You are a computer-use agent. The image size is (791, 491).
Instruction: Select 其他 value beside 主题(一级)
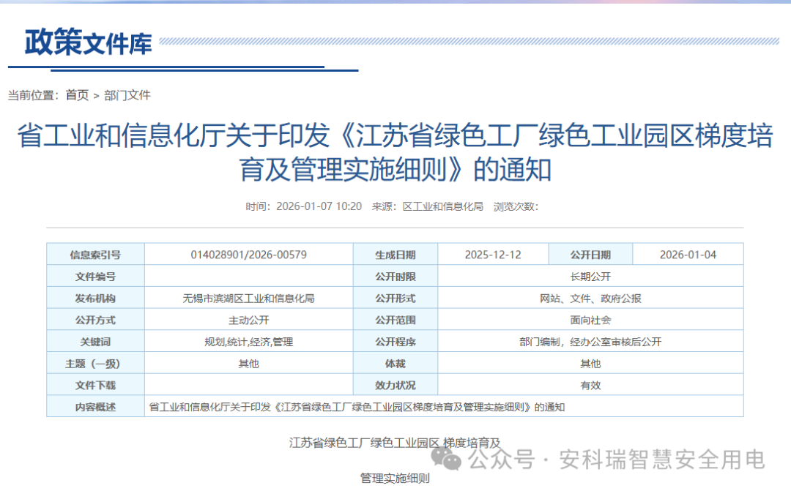point(249,363)
